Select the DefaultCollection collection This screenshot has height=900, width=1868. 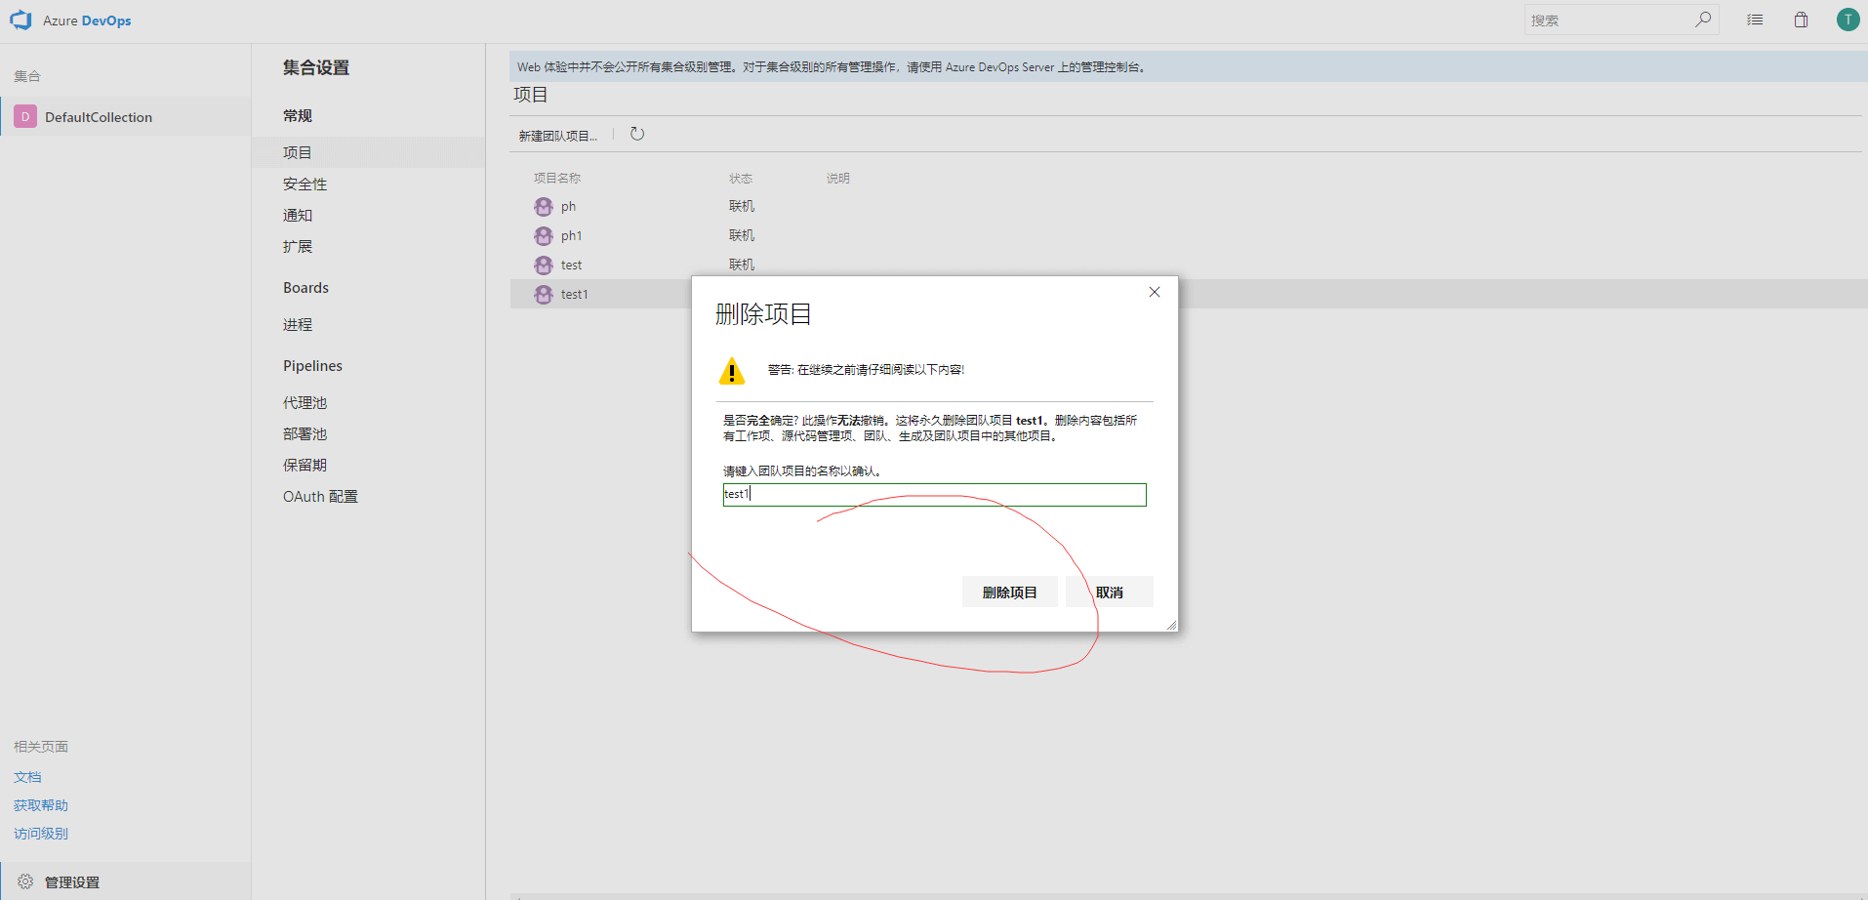click(98, 117)
